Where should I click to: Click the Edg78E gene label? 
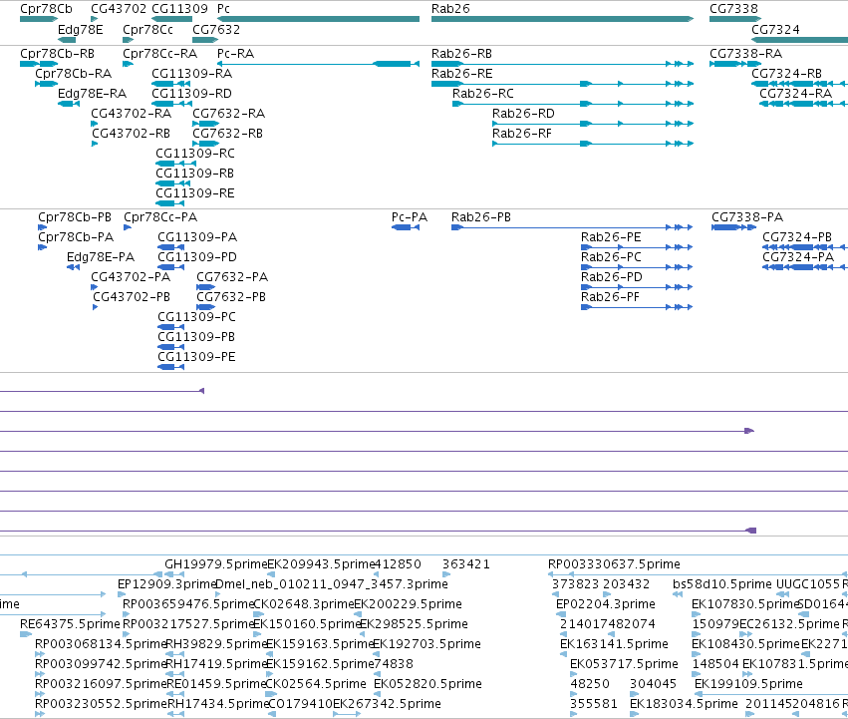[x=80, y=30]
